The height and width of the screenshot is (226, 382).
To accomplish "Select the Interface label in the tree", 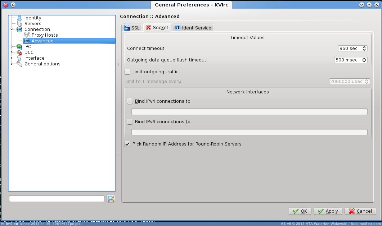I will click(34, 58).
